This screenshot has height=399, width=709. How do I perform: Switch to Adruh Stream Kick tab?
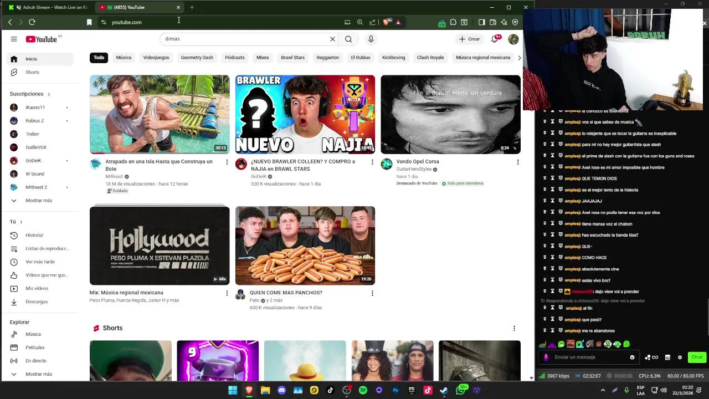(x=49, y=7)
